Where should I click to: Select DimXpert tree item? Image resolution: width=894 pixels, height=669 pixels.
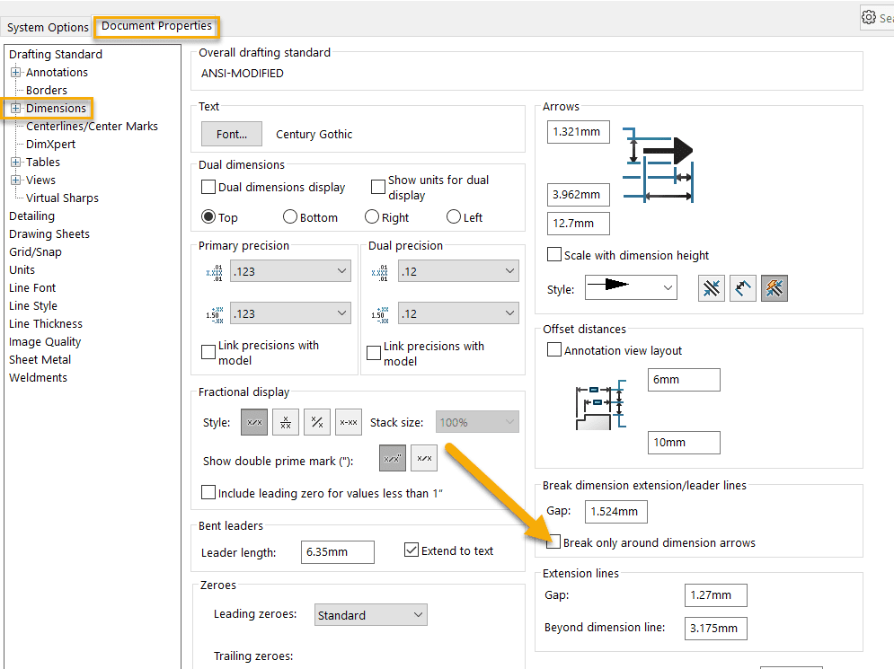click(50, 145)
